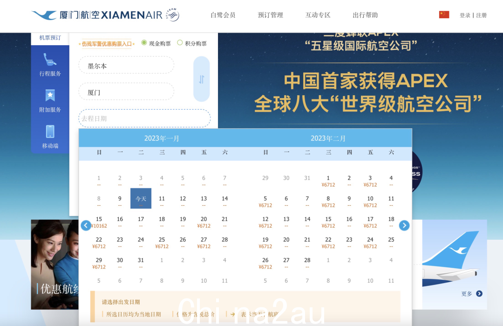The width and height of the screenshot is (503, 326).
Task: Select January 22 in calendar
Action: pos(99,243)
